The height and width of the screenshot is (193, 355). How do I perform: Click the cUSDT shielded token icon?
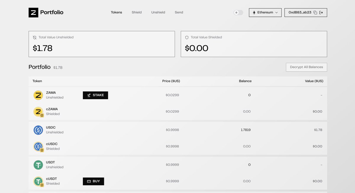(x=38, y=181)
